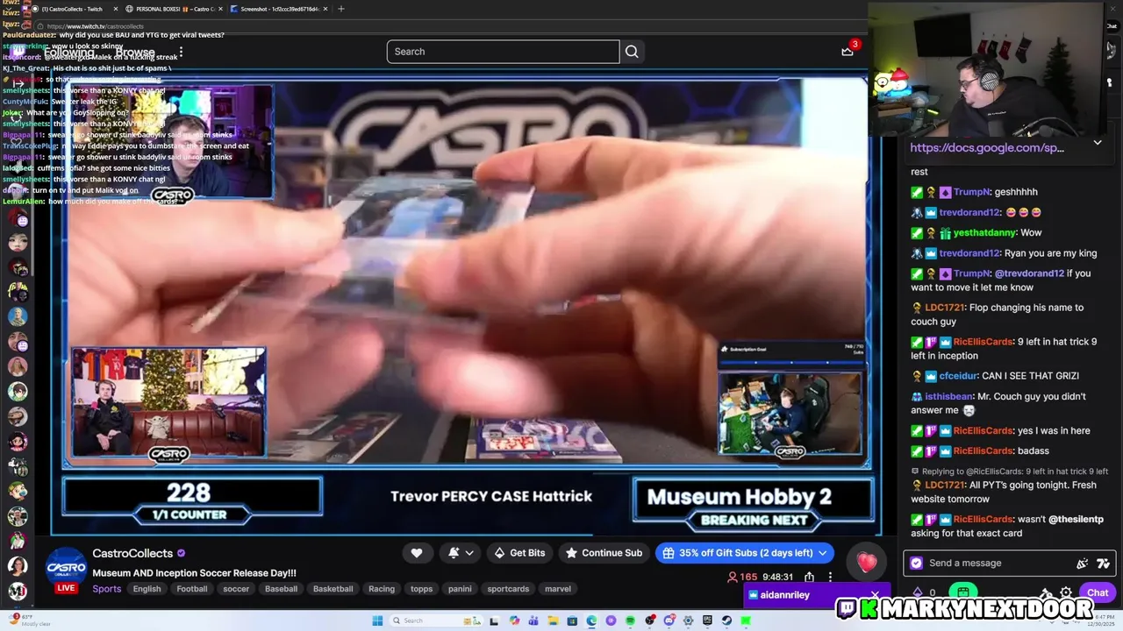Click the Continue Sub button
This screenshot has width=1123, height=631.
click(604, 553)
